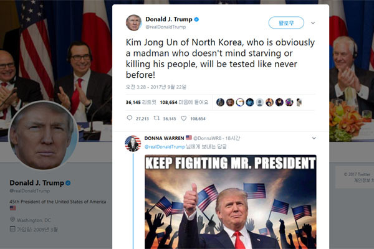
Task: Click the large profile photo on the left
Action: [44, 136]
